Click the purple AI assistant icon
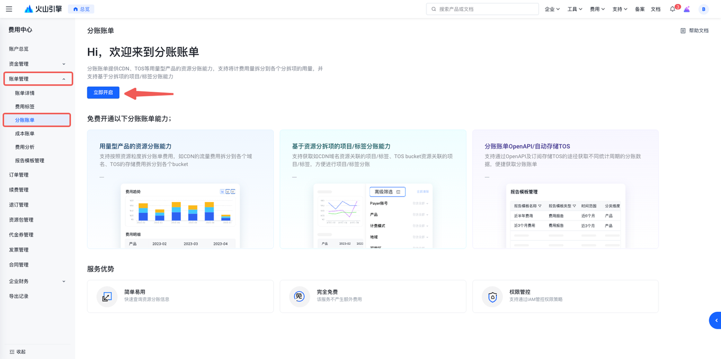721x359 pixels. [x=687, y=9]
